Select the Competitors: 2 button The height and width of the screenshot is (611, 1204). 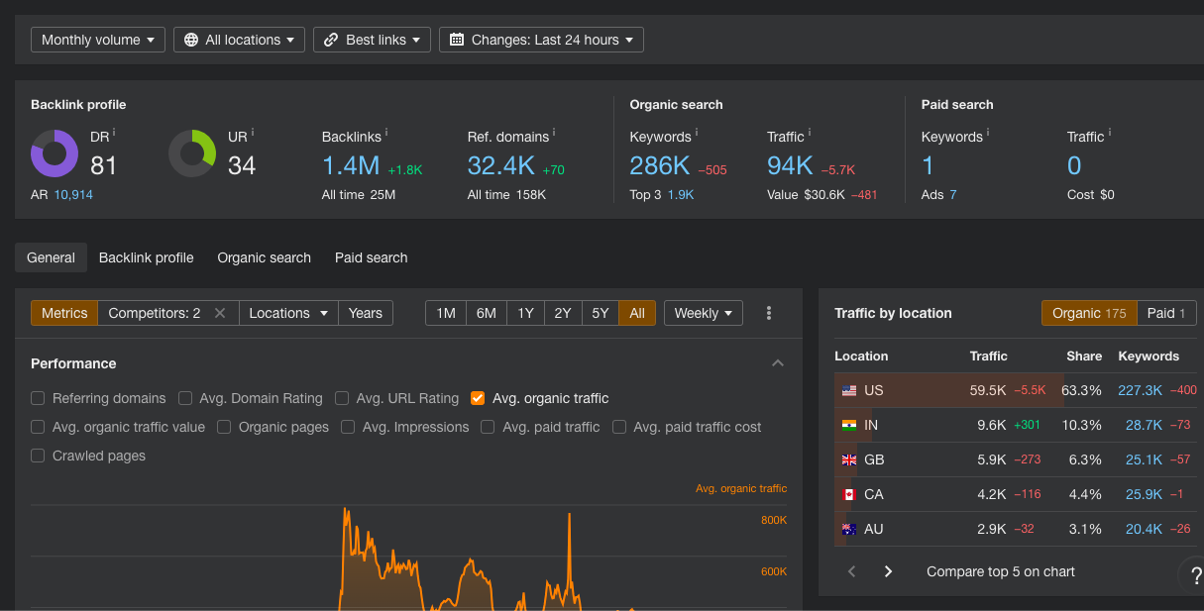[x=155, y=313]
